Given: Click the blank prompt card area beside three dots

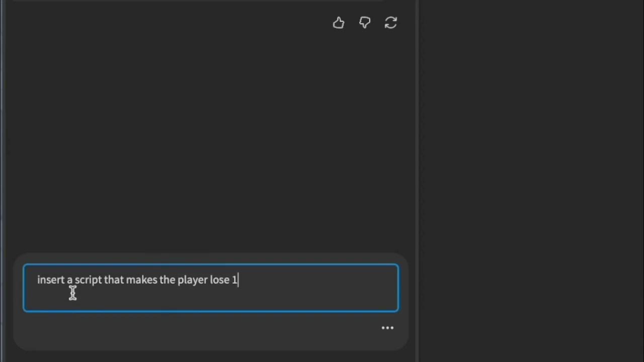Looking at the screenshot, I should 201,329.
